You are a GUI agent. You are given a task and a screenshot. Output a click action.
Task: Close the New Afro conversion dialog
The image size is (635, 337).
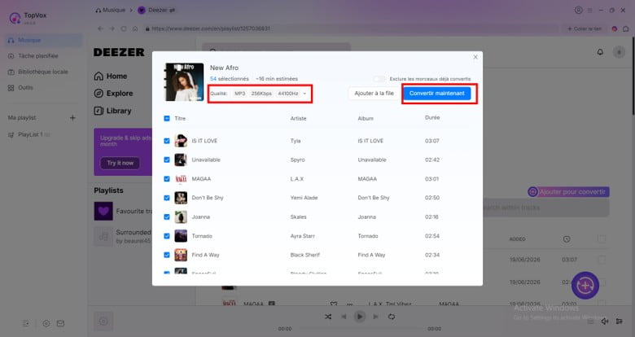[475, 57]
